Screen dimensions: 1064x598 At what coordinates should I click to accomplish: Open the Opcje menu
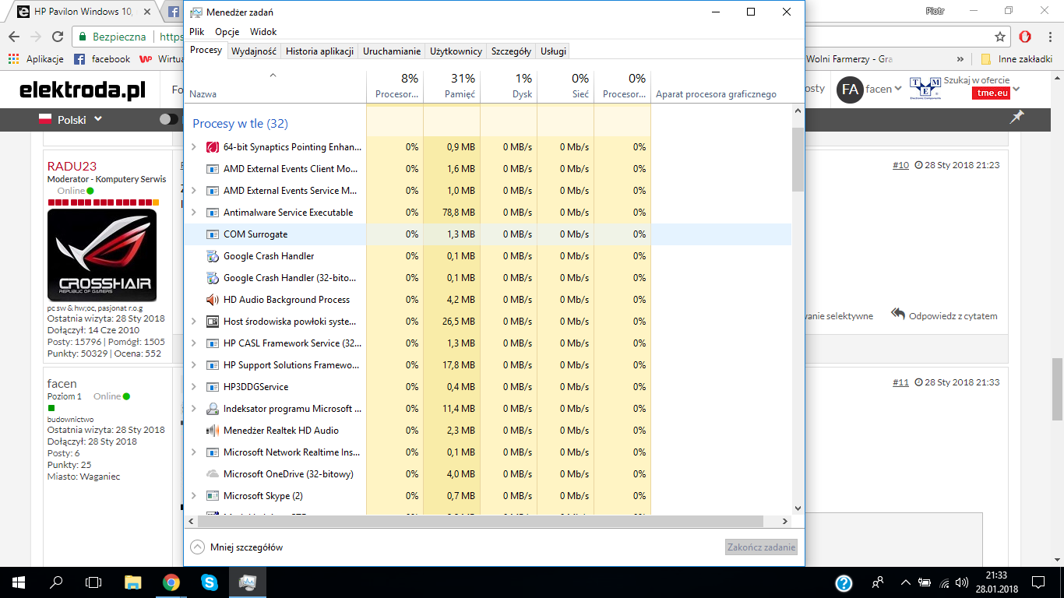click(x=227, y=32)
